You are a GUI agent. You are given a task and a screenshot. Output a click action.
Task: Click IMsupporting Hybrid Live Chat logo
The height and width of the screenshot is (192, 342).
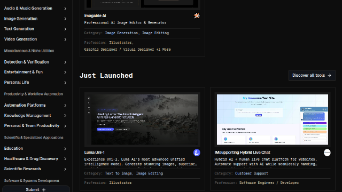click(327, 153)
